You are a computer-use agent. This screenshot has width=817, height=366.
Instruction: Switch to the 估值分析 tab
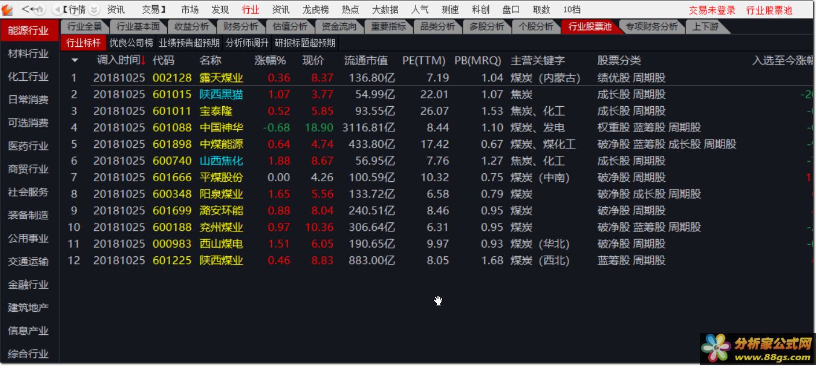click(290, 27)
